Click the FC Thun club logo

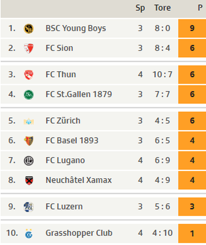[29, 75]
